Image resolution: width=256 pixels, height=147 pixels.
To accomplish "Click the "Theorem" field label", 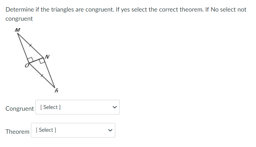I will pyautogui.click(x=17, y=132).
